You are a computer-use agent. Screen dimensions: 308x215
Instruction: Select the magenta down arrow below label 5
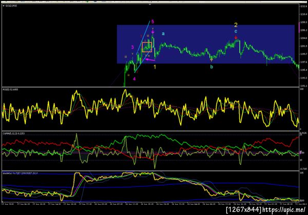click(153, 31)
